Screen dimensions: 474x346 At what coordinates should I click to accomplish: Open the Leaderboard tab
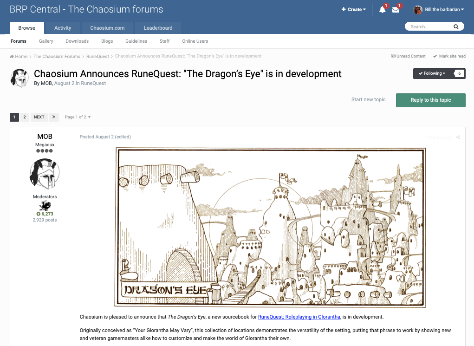pos(158,28)
